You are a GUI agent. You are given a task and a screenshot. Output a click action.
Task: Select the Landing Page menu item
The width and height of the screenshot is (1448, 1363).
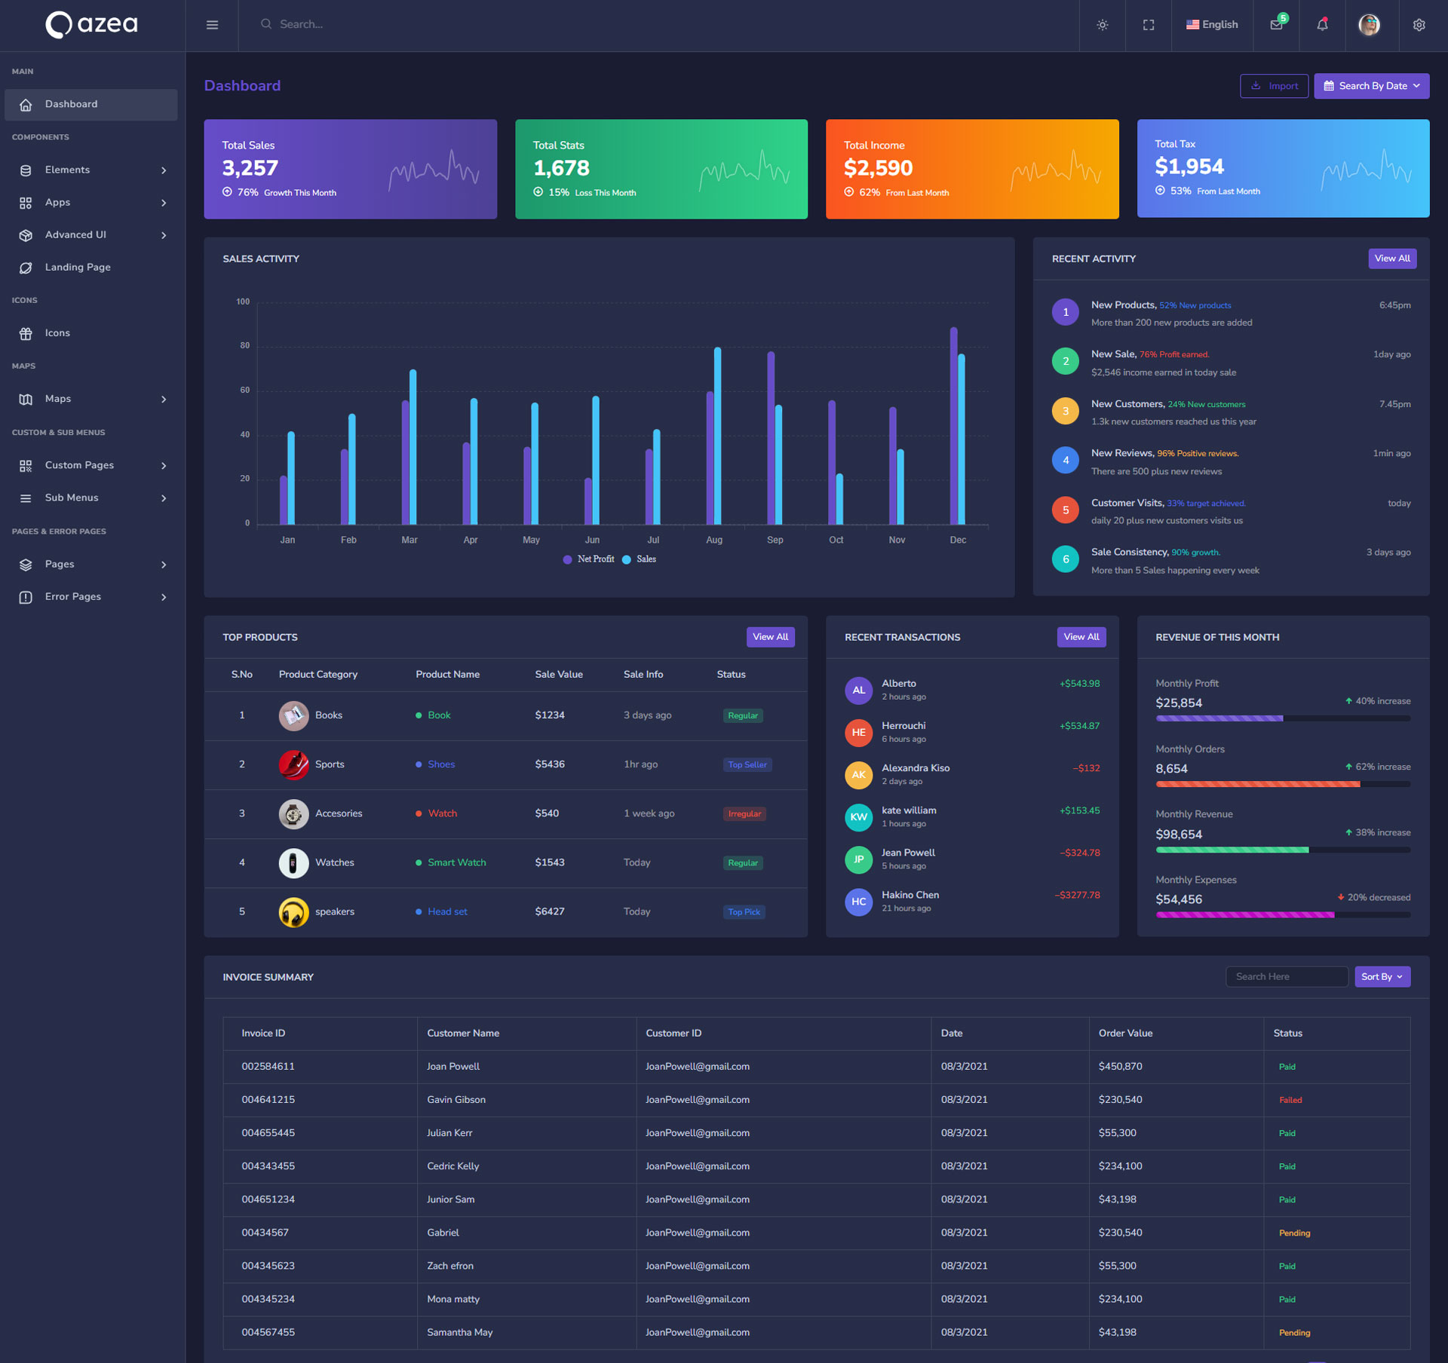pos(78,268)
